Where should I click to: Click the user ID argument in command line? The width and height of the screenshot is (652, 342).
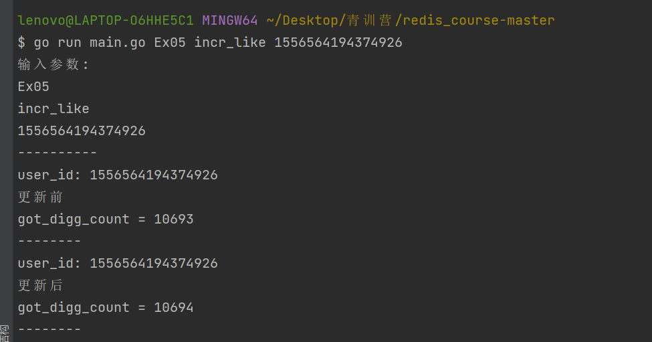[x=338, y=42]
